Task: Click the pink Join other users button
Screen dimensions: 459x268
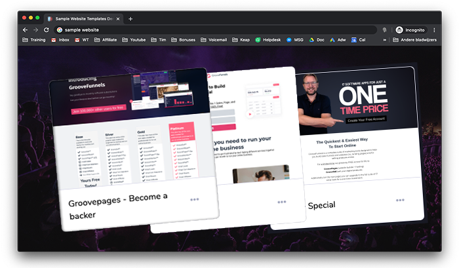Action: 98,109
